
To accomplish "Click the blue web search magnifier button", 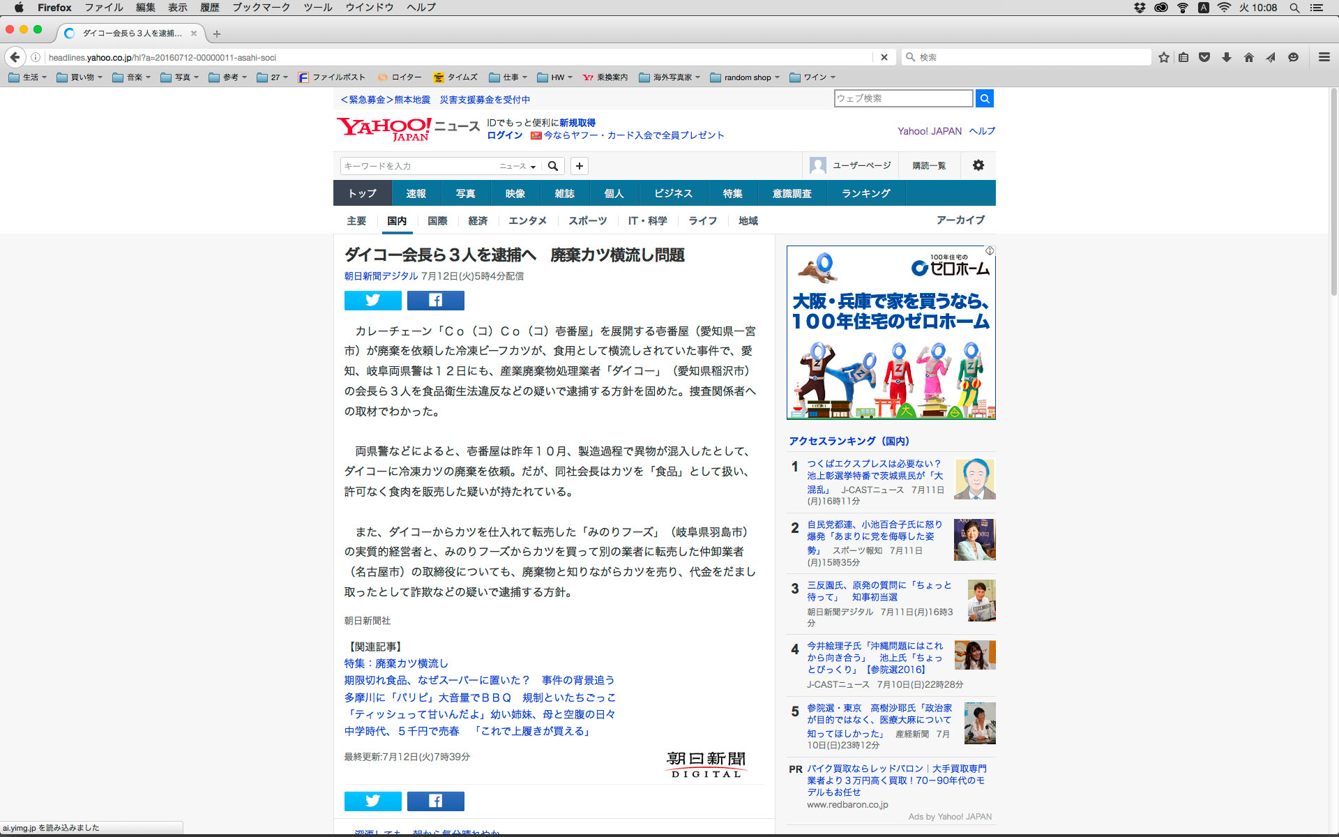I will point(984,98).
